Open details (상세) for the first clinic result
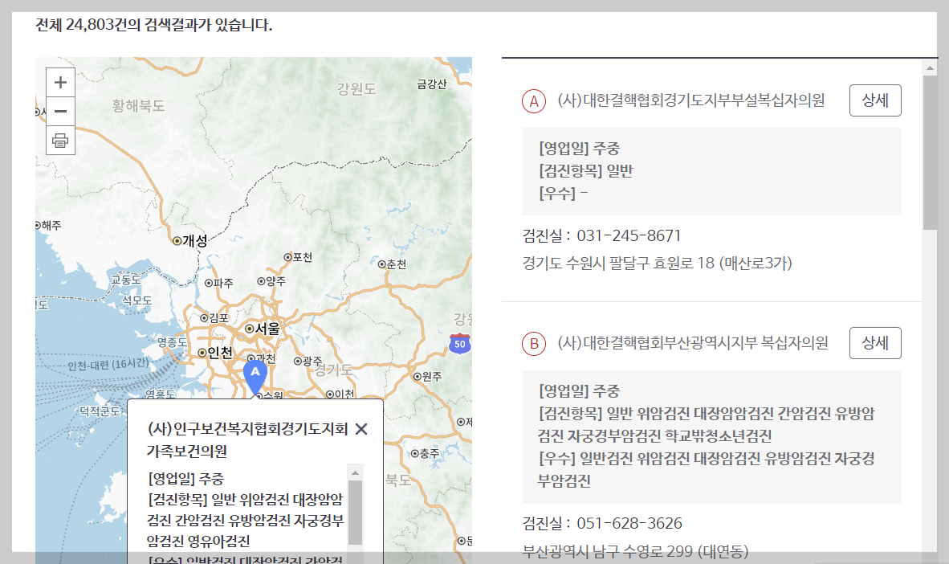The width and height of the screenshot is (949, 564). coord(875,100)
